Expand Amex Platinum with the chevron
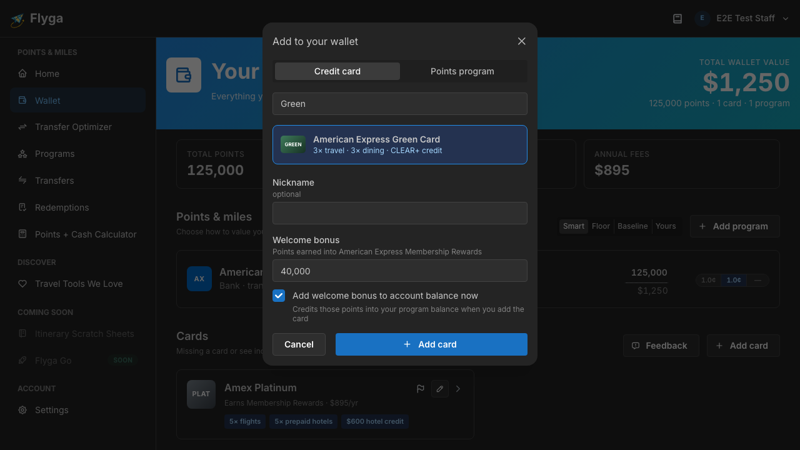The width and height of the screenshot is (800, 450). (458, 389)
